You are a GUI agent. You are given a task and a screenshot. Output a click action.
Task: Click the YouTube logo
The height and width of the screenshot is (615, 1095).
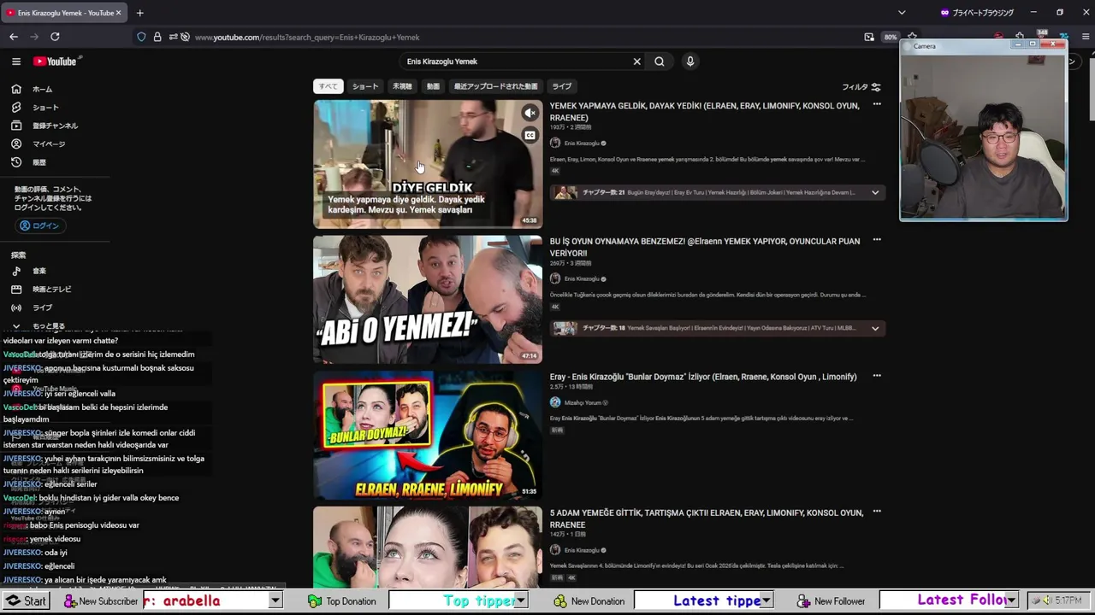[x=55, y=61]
